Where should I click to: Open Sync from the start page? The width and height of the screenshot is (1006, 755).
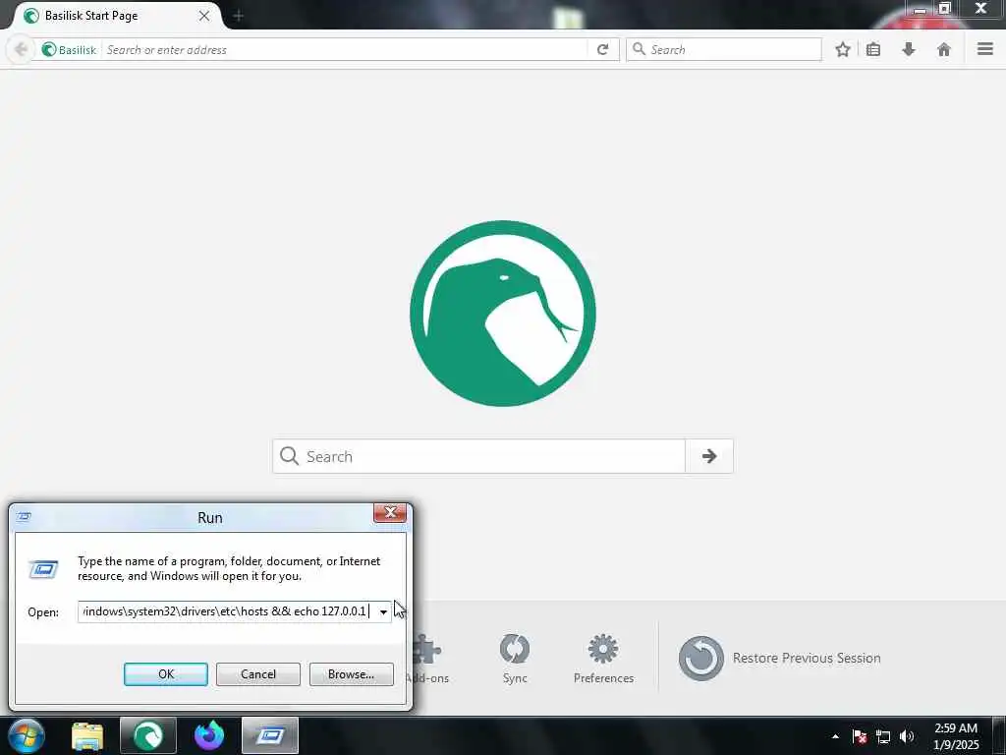pyautogui.click(x=515, y=659)
